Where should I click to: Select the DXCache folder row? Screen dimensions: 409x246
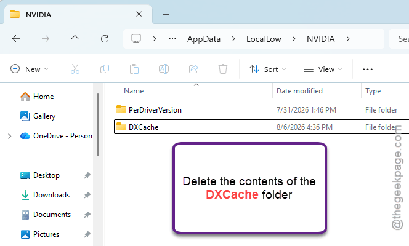coord(261,127)
